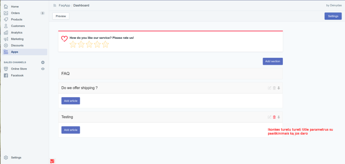This screenshot has width=345, height=164.
Task: Select Apps in the sidebar
Action: coord(25,52)
